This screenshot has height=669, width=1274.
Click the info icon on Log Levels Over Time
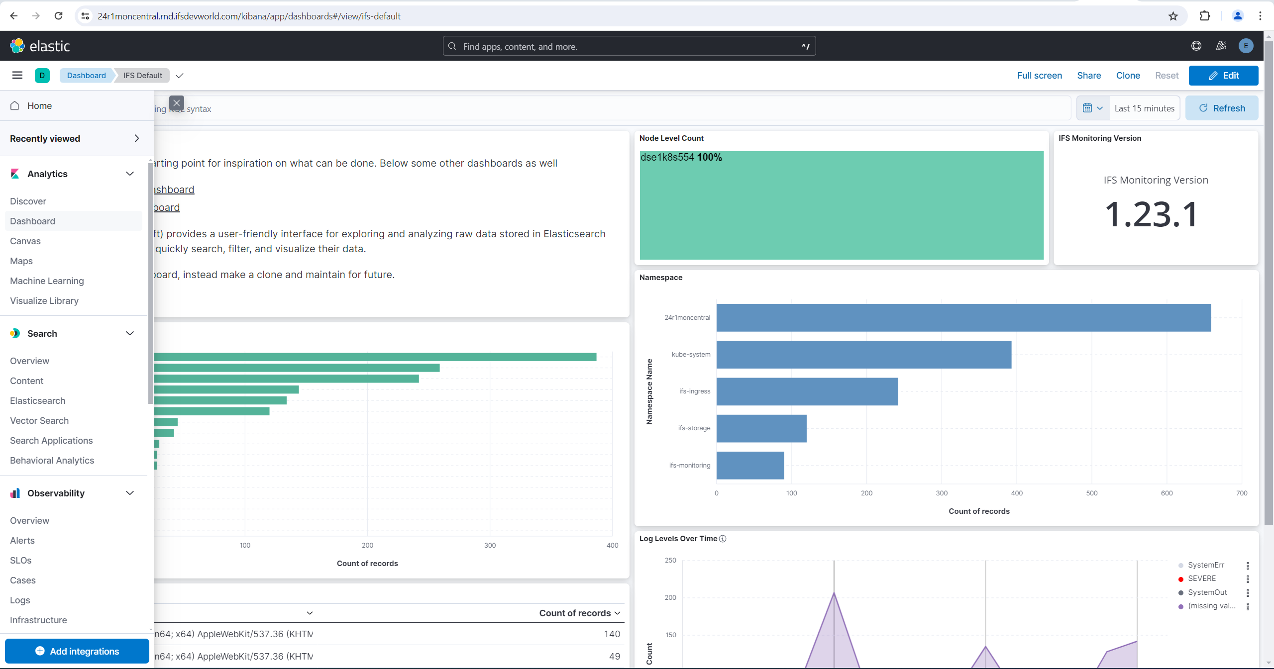[723, 539]
